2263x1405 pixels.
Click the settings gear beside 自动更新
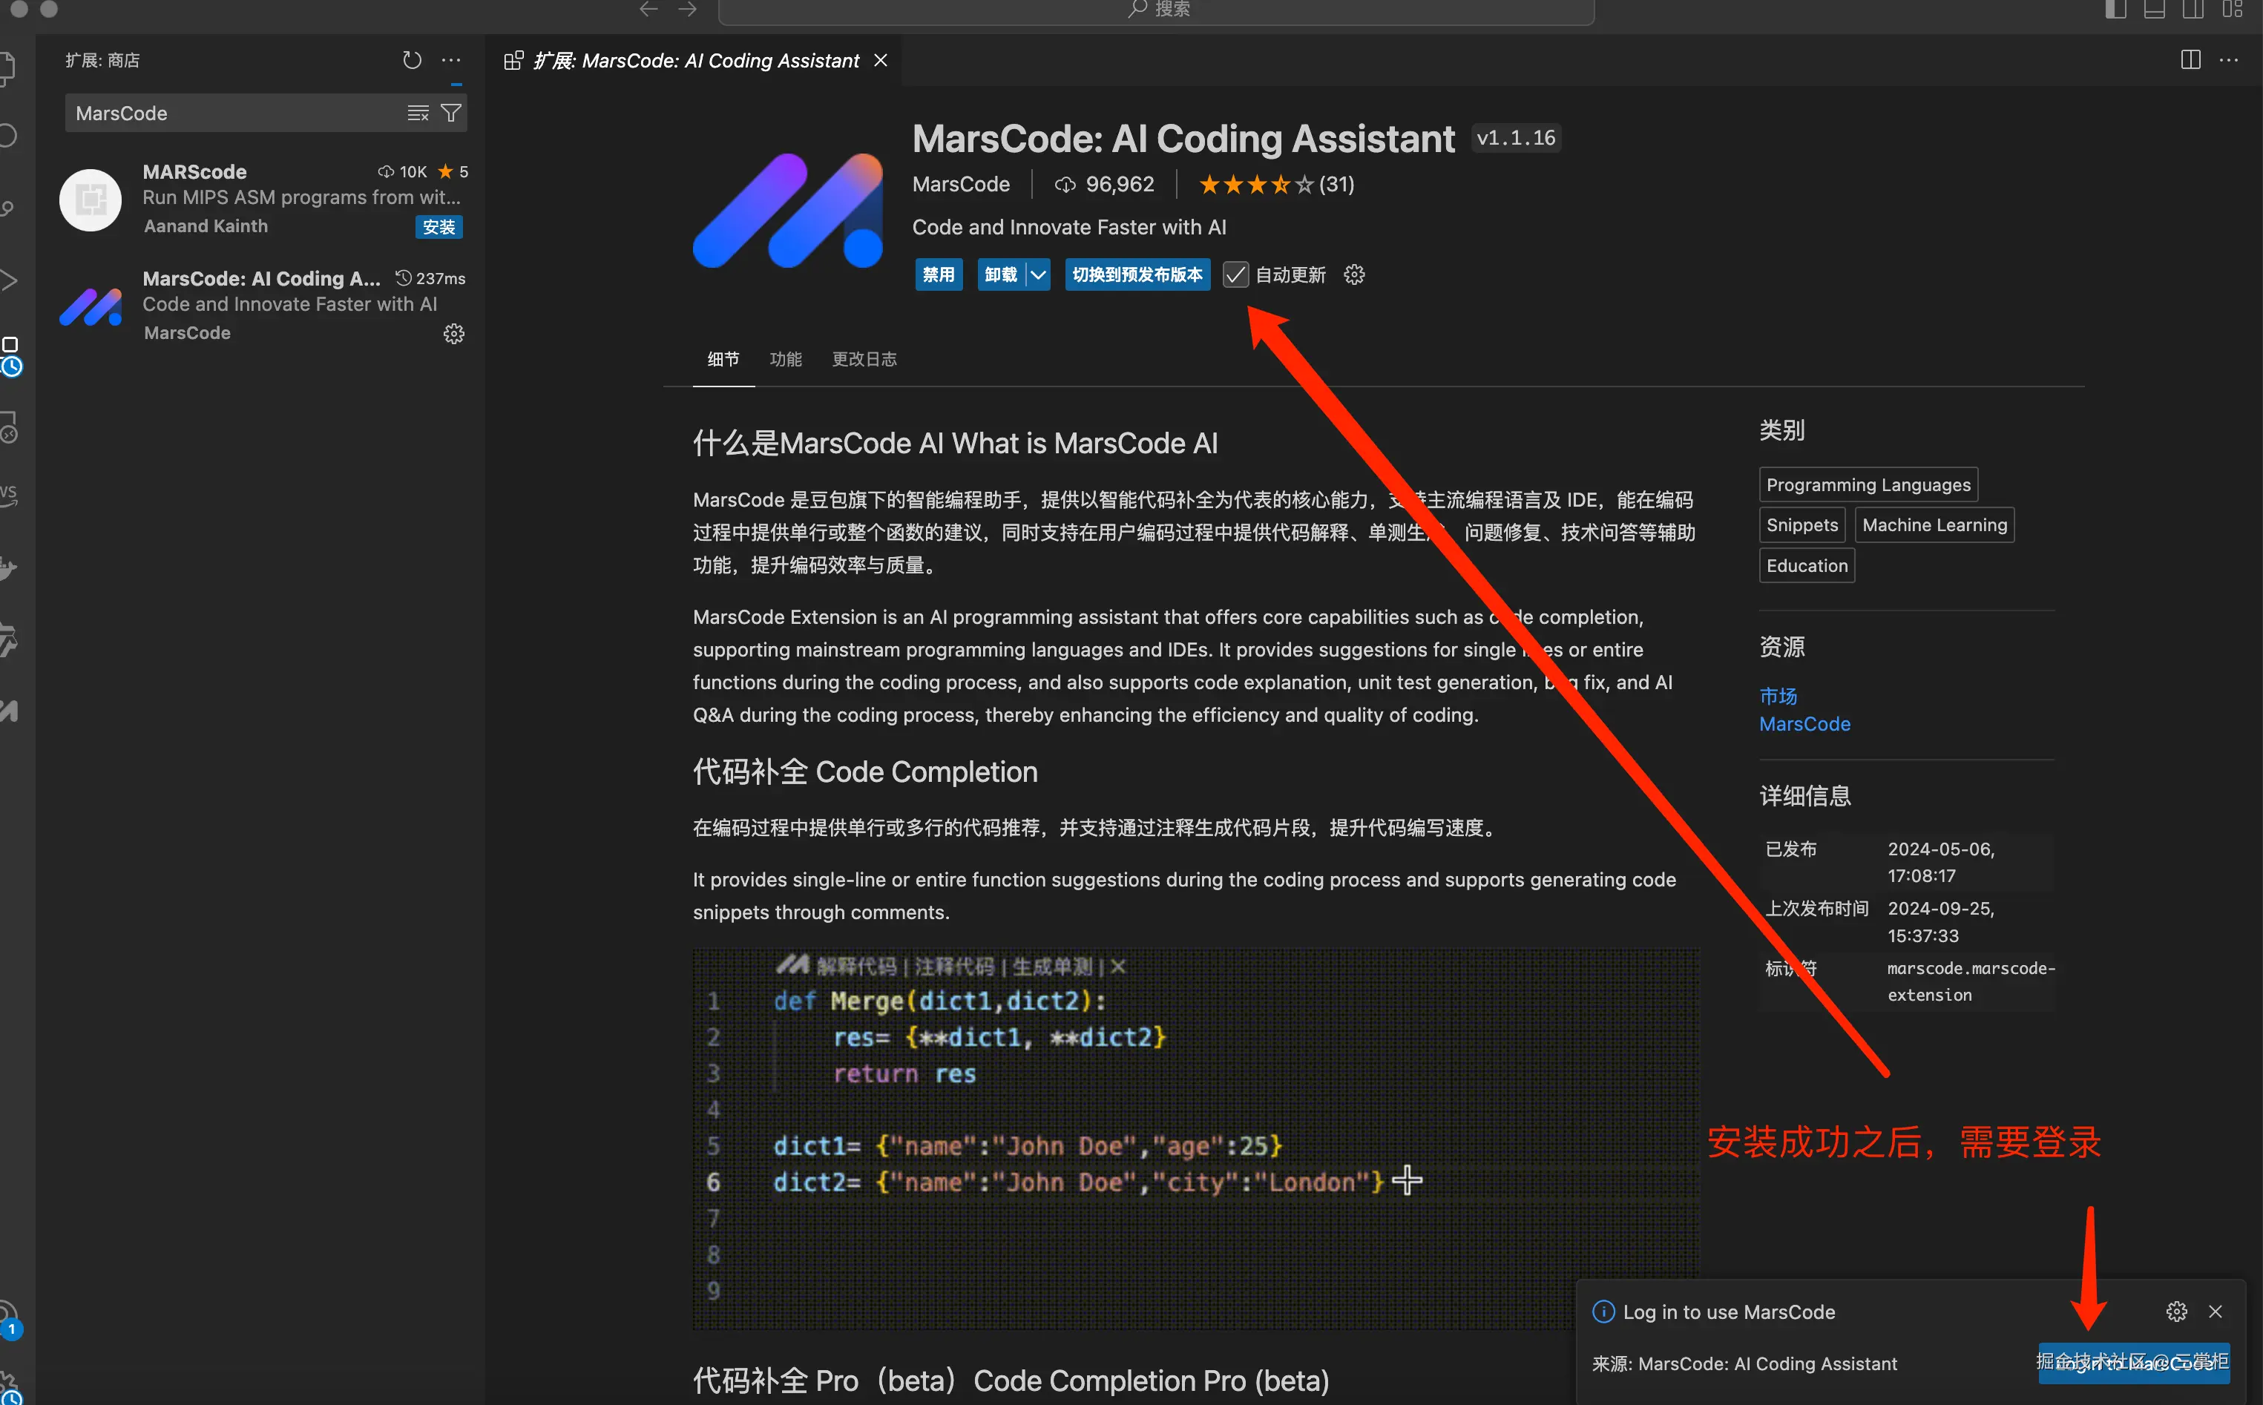1354,275
